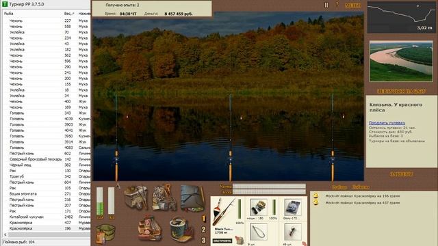The width and height of the screenshot is (438, 246).
Task: Select rod slot 3
Action: (204, 240)
